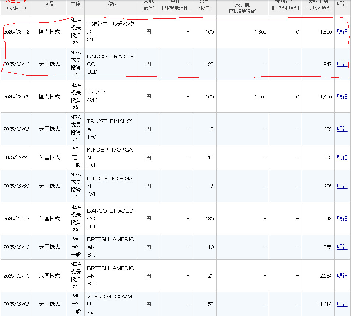Open 明細 link for ライオン 4912 row
This screenshot has height=316, width=351.
[342, 97]
